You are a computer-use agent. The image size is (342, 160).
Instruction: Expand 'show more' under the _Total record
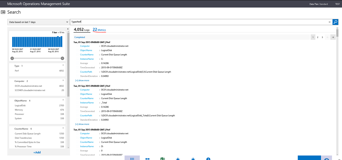(x=82, y=124)
